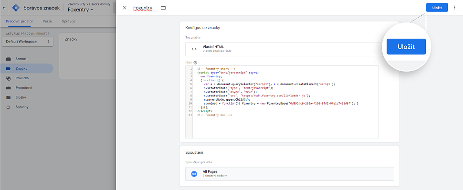Click the back arrow in Tag Manager header
Screen dimensions: 463x190
(x=4, y=8)
